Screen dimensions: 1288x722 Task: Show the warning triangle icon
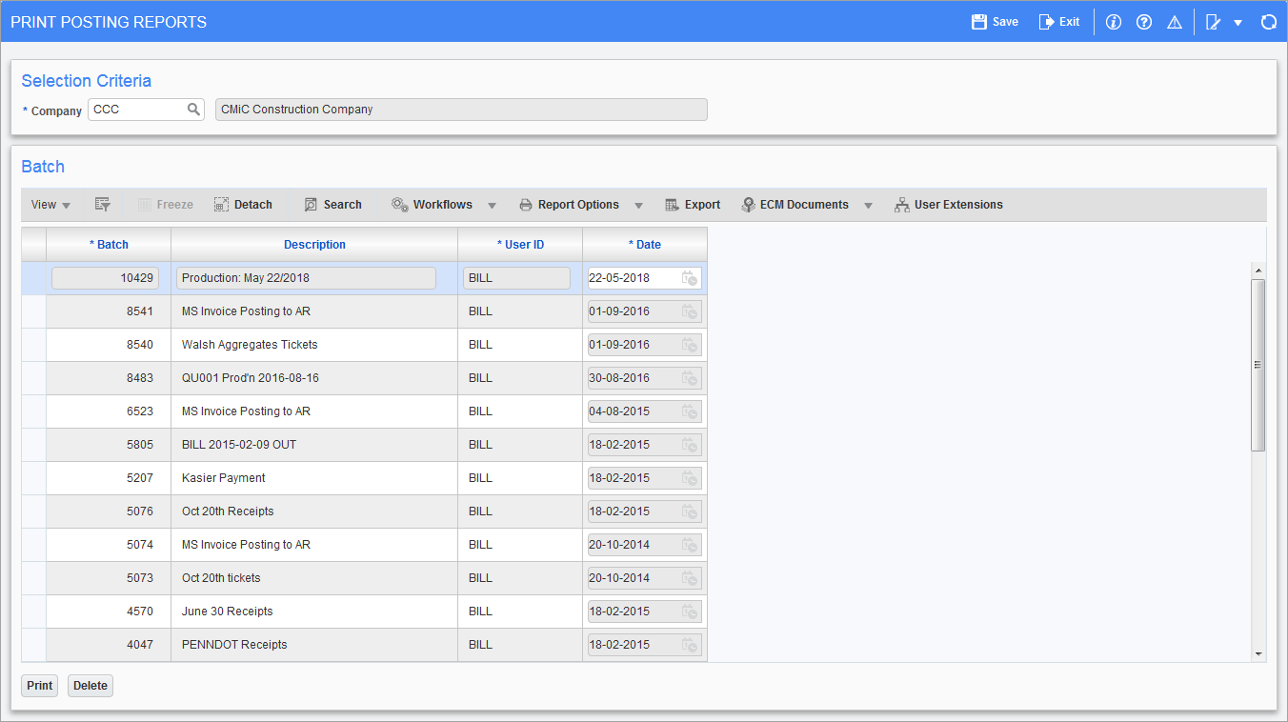pos(1175,22)
